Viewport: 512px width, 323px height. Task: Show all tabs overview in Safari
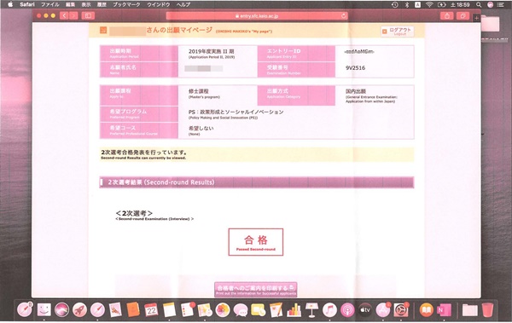[x=463, y=15]
